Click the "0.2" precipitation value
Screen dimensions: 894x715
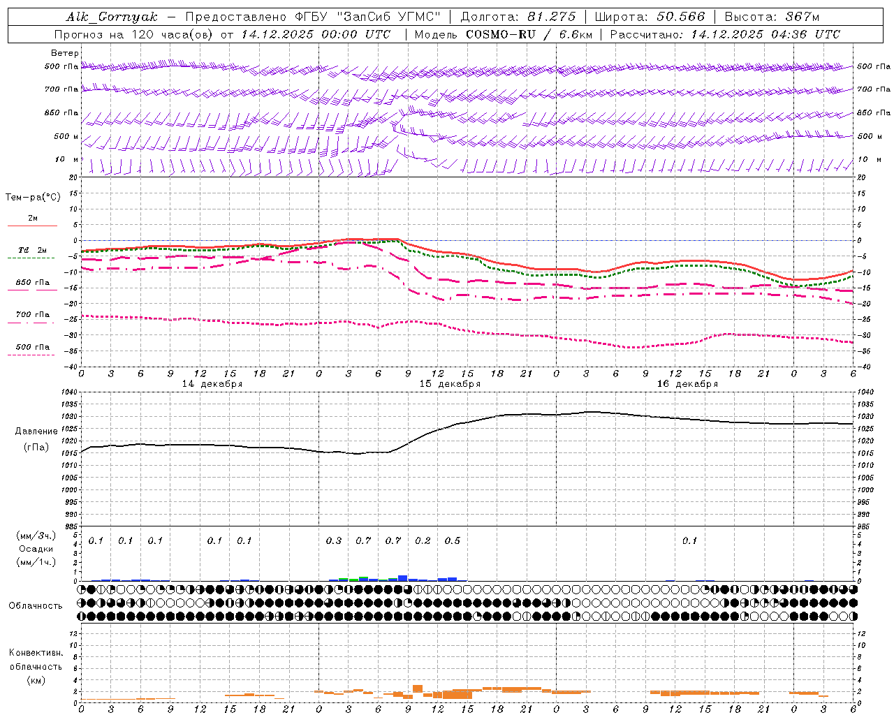click(x=423, y=540)
